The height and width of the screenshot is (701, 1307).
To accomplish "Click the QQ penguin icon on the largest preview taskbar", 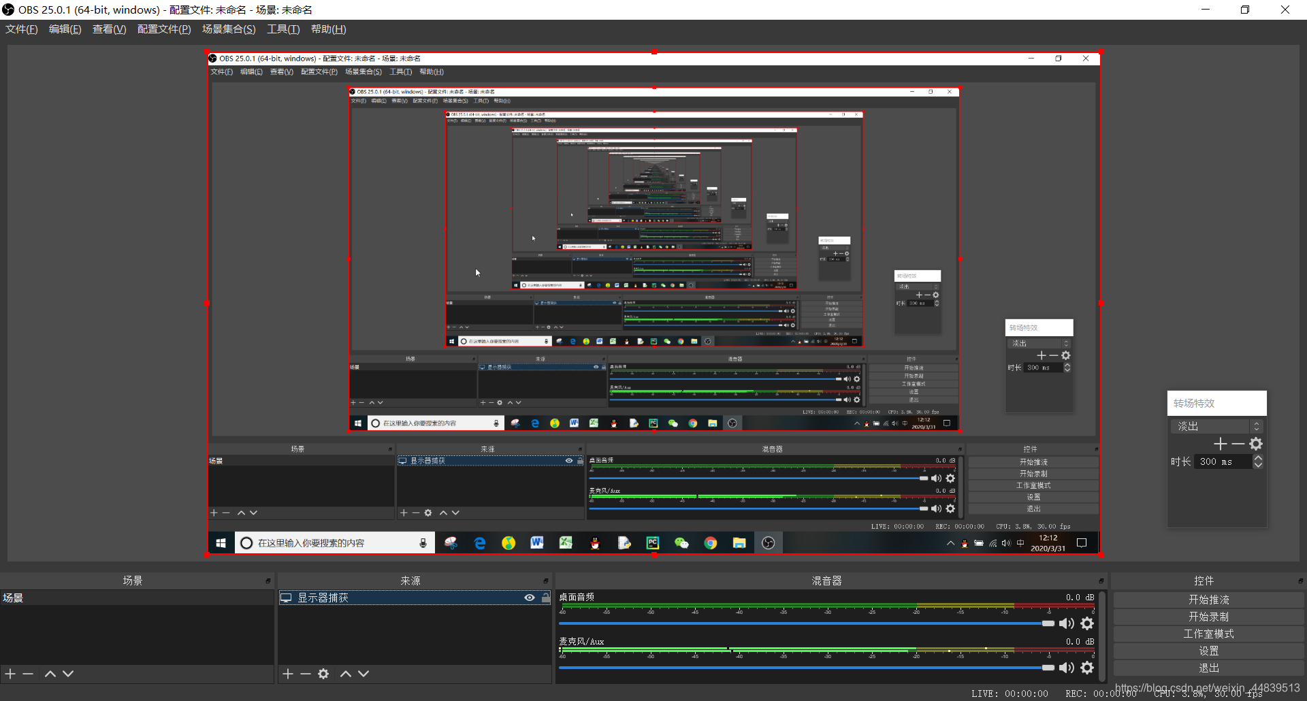I will tap(595, 543).
